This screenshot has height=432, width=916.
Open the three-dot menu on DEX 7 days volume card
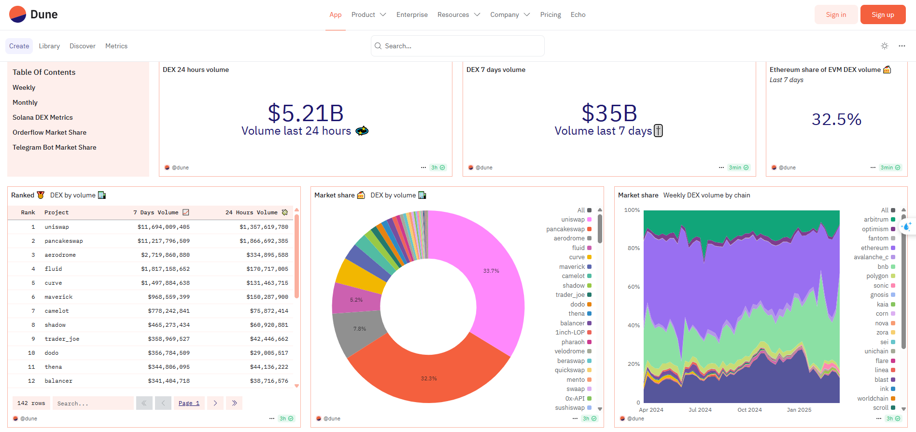coord(721,167)
